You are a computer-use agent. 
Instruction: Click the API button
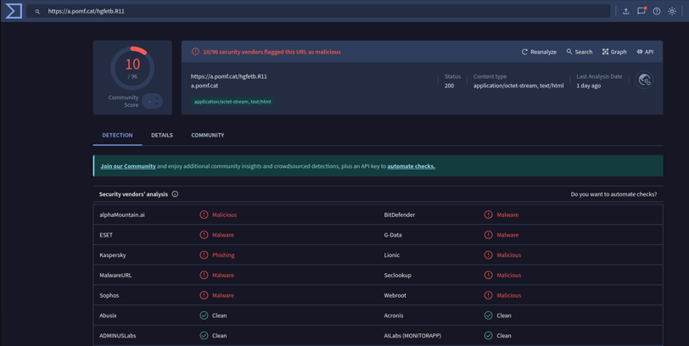pos(645,52)
